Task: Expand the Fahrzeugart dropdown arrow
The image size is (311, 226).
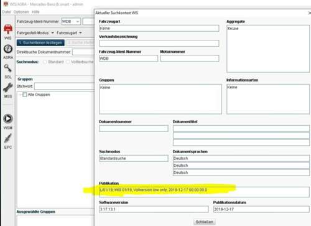Action: [x=80, y=33]
